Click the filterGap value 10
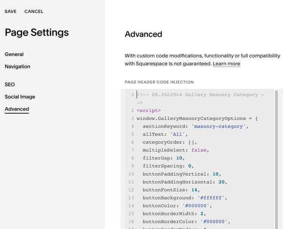 179,158
